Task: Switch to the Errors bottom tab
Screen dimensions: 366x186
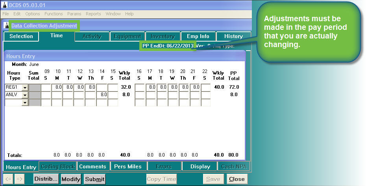Action: pos(164,167)
